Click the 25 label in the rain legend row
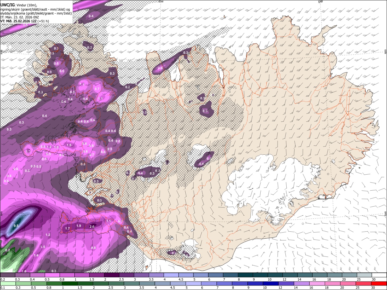The height and width of the screenshot is (290, 387). (358, 288)
